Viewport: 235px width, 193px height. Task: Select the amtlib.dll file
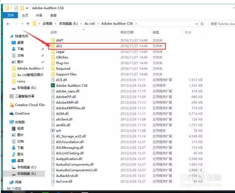pos(63,125)
